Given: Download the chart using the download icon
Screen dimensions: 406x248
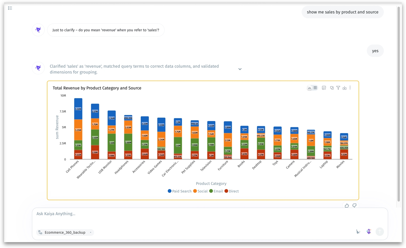Looking at the screenshot, I should point(344,88).
